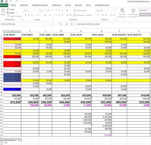Click the 15 DE JULIO header cell
The width and height of the screenshot is (151, 145).
tap(81, 35)
